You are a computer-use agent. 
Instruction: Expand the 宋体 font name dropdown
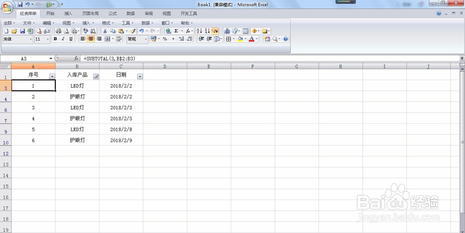(x=31, y=39)
